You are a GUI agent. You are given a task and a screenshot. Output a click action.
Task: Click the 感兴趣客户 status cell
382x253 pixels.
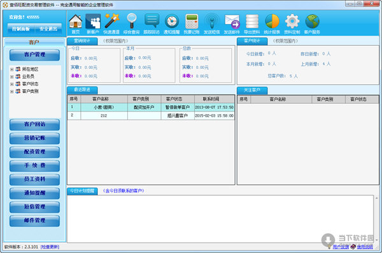tap(178, 115)
